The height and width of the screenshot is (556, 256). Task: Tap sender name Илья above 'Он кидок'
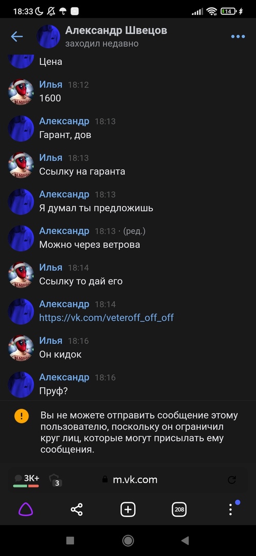[50, 340]
